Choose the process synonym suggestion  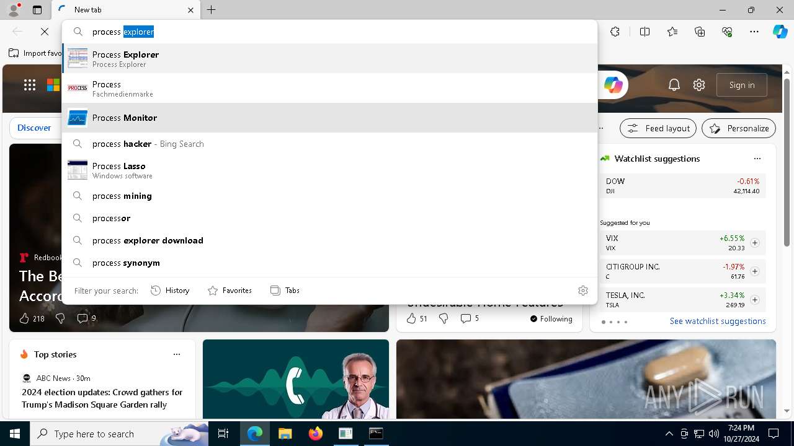coord(329,263)
